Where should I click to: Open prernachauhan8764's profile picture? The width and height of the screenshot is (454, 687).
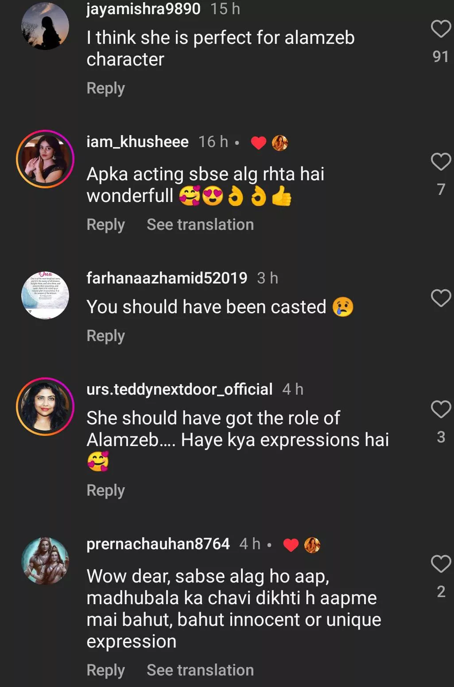point(45,561)
